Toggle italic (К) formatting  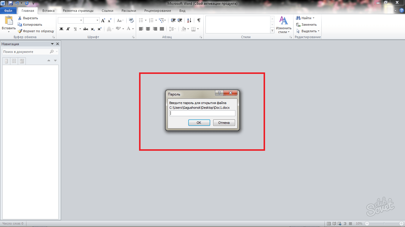[68, 29]
